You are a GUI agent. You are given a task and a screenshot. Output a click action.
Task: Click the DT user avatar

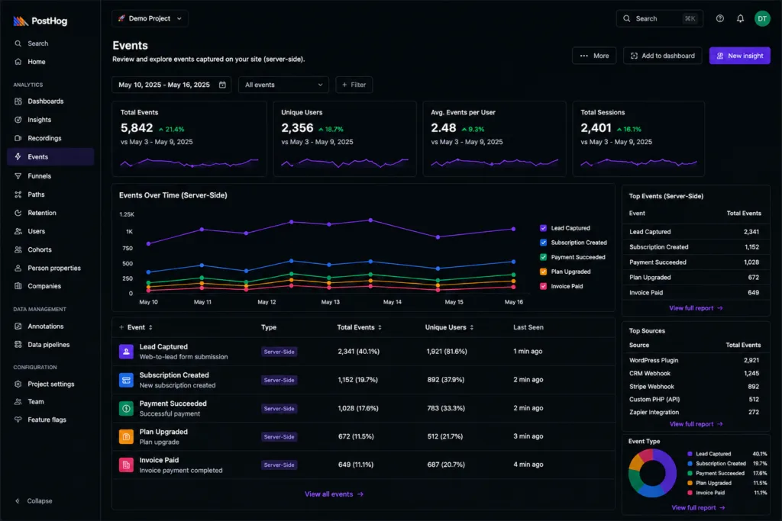tap(761, 18)
